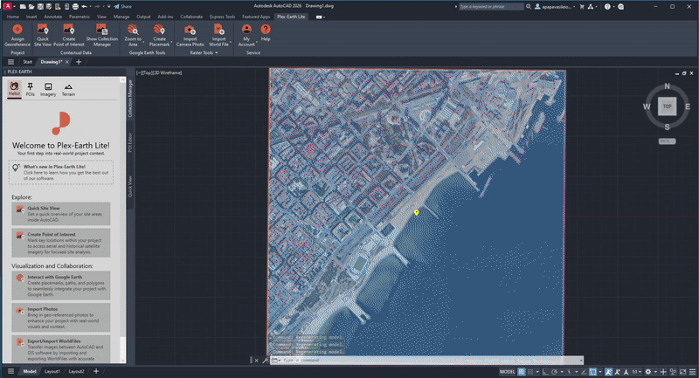Toggle isometric drafting in status bar
Viewport: 699px width, 378px height.
click(570, 372)
